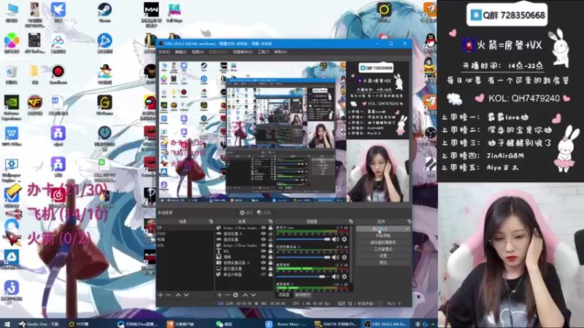Image resolution: width=584 pixels, height=328 pixels.
Task: Switch to Studio One in the taskbar
Action: click(x=39, y=324)
